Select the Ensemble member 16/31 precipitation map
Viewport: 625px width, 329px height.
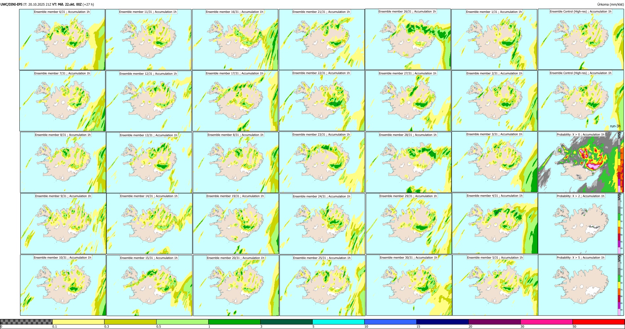(235, 39)
